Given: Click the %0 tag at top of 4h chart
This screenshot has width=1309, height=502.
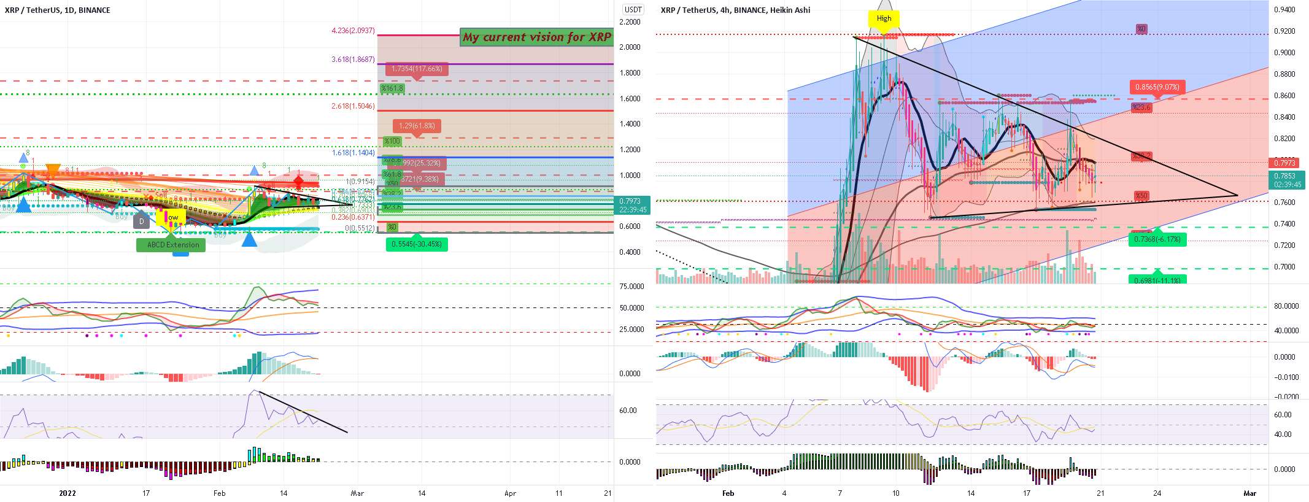Looking at the screenshot, I should [x=1141, y=29].
